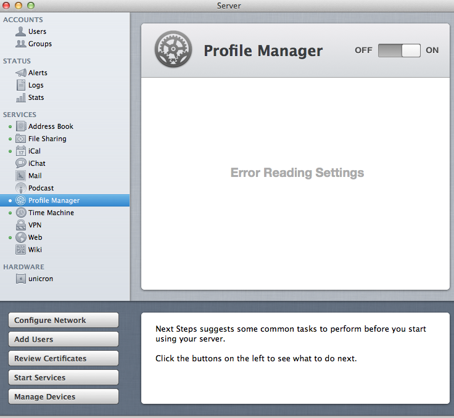
Task: Click the Podcast icon in sidebar
Action: 20,188
